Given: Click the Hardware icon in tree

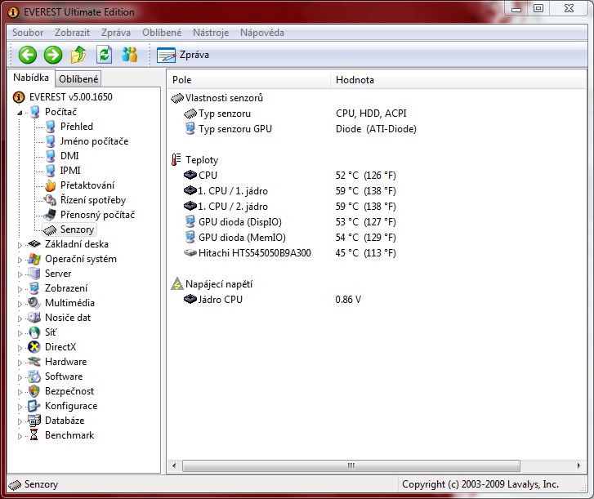Looking at the screenshot, I should point(34,362).
